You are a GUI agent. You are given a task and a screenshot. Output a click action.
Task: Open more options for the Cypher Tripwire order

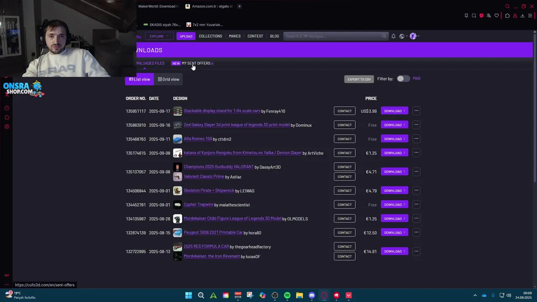(416, 205)
